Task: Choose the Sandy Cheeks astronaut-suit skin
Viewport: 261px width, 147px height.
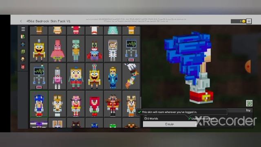Action: pyautogui.click(x=113, y=49)
